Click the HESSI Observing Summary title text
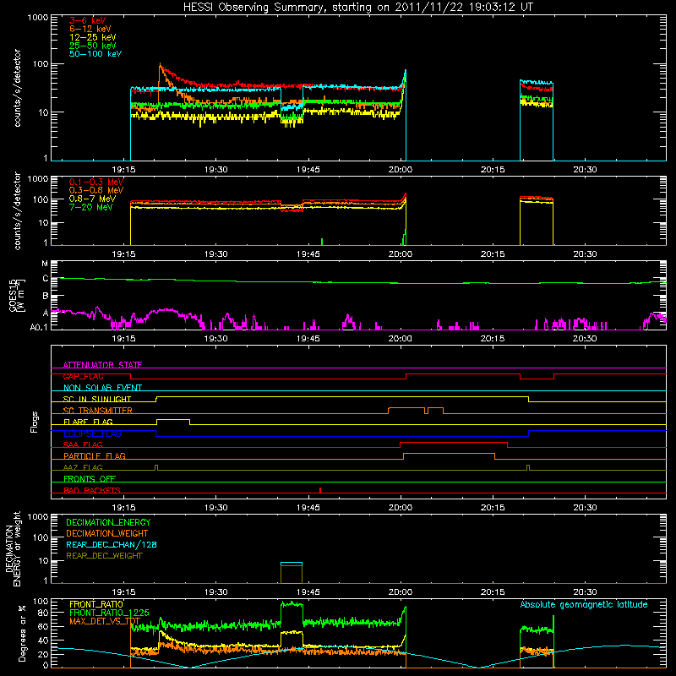Viewport: 676px width, 676px height. coord(357,8)
